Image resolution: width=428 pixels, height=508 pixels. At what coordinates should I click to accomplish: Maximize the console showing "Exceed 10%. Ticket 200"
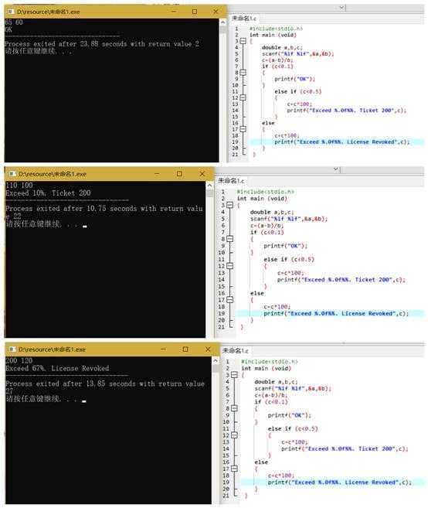pyautogui.click(x=179, y=174)
